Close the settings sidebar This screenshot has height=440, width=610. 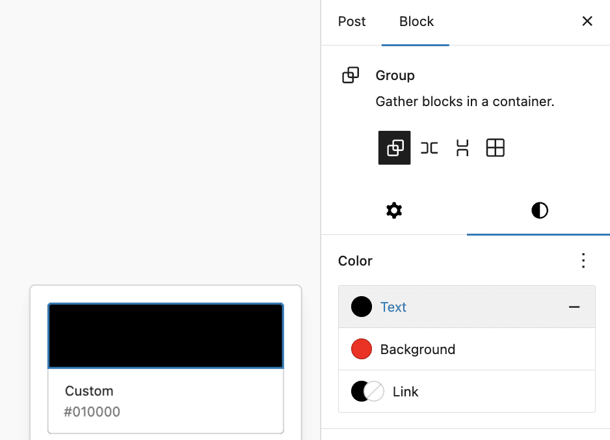[x=587, y=21]
